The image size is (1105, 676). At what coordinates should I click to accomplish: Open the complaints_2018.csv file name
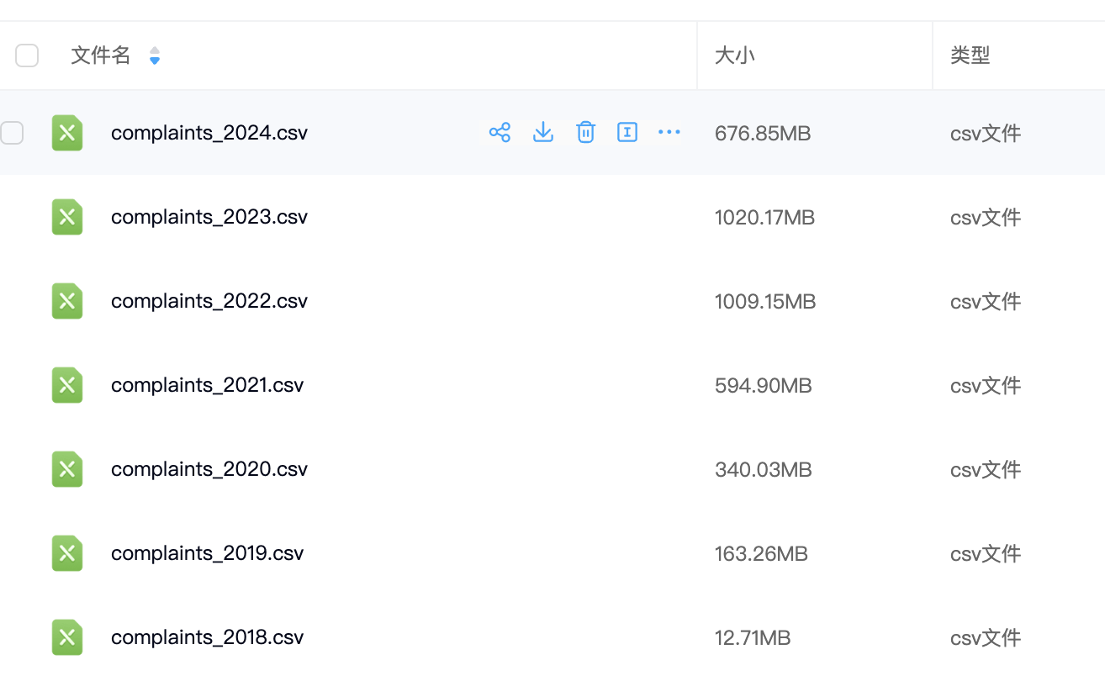coord(208,637)
